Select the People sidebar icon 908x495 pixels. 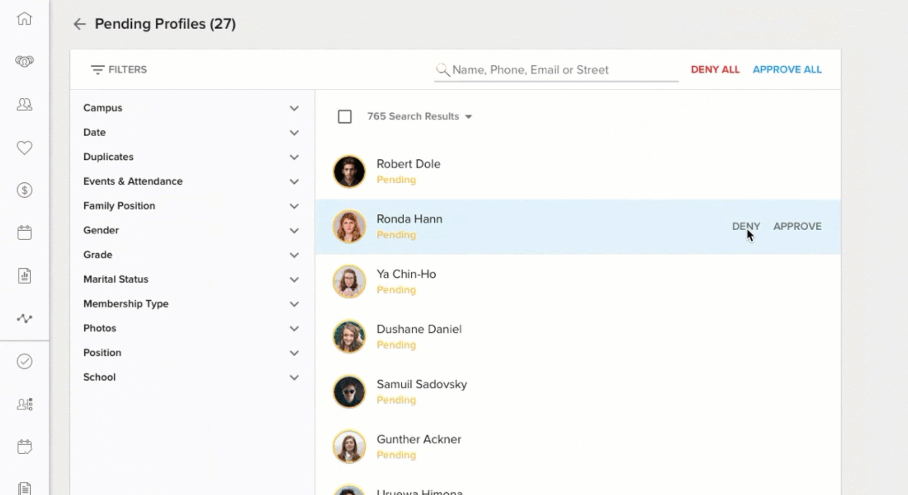(24, 103)
